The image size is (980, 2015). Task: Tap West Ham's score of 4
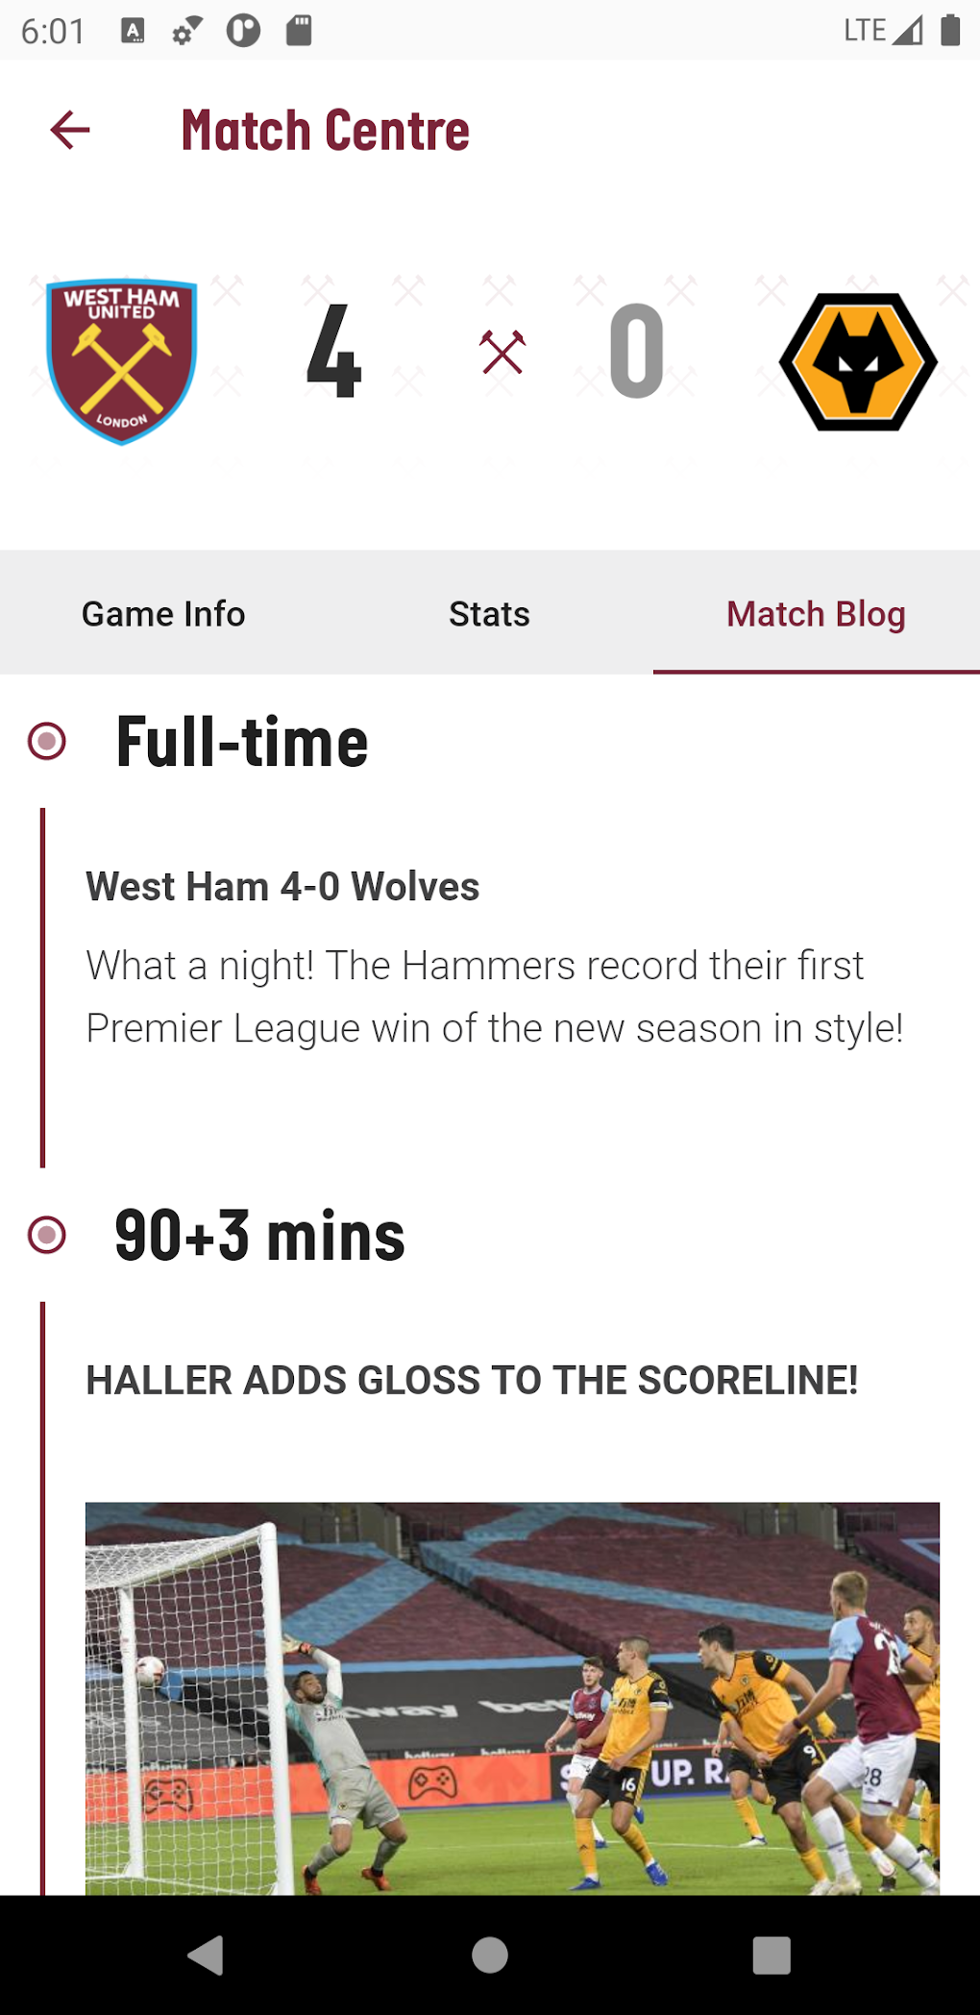point(333,351)
